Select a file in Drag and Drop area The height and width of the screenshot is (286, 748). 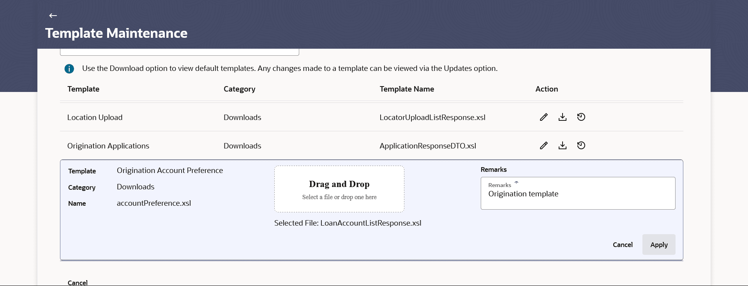pyautogui.click(x=339, y=189)
